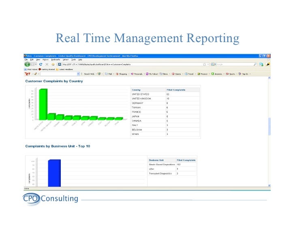Open the Yahoo! menu
295x228 pixels.
tap(66, 60)
